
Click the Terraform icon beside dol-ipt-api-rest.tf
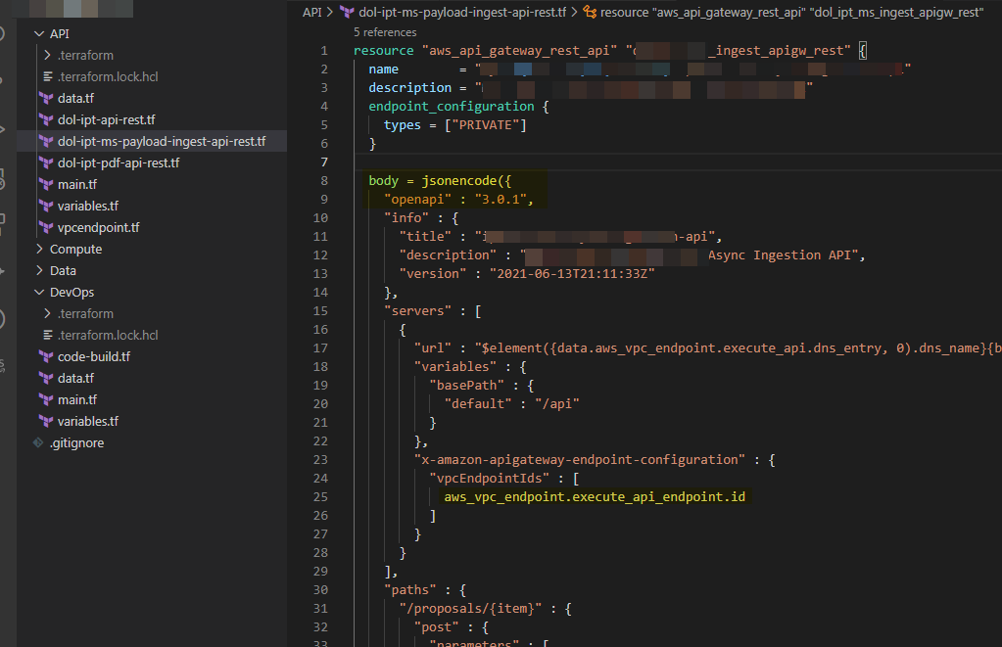tap(46, 119)
